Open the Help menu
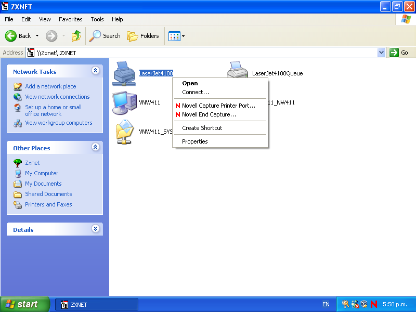This screenshot has width=416, height=312. pos(118,19)
